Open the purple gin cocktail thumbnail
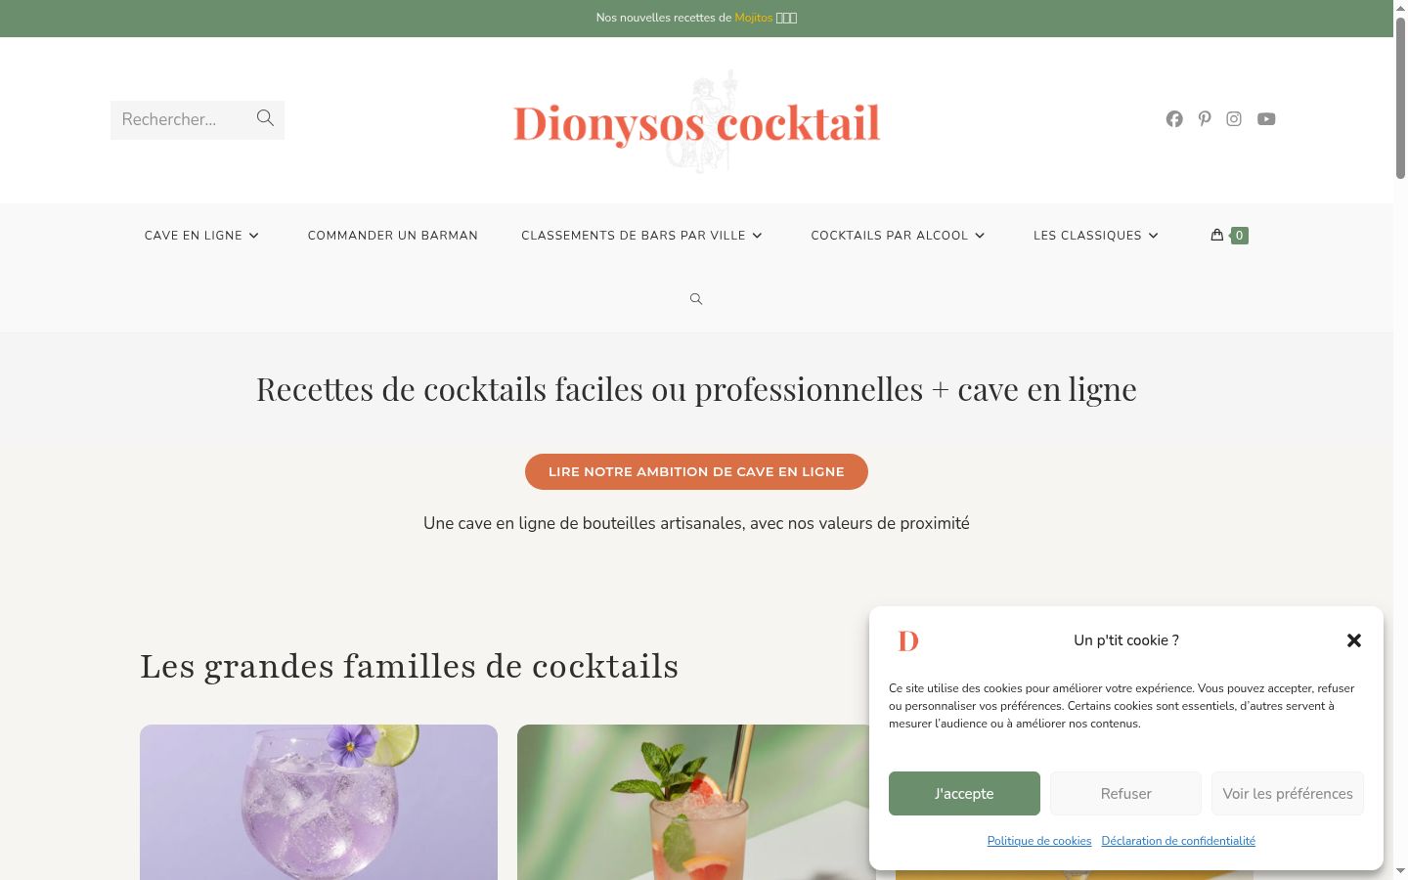This screenshot has width=1408, height=880. (x=319, y=802)
